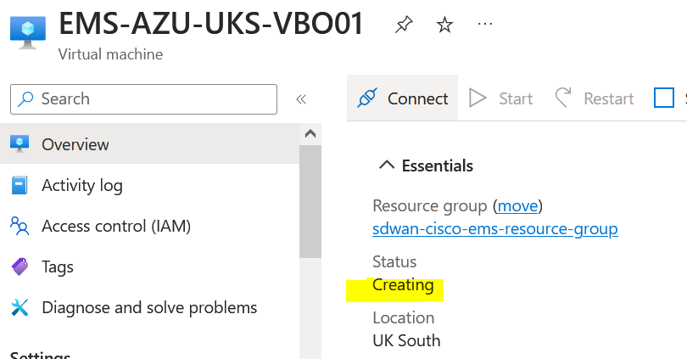Click the Connect toolbar button
Viewport: 687px width, 359px height.
(x=402, y=98)
